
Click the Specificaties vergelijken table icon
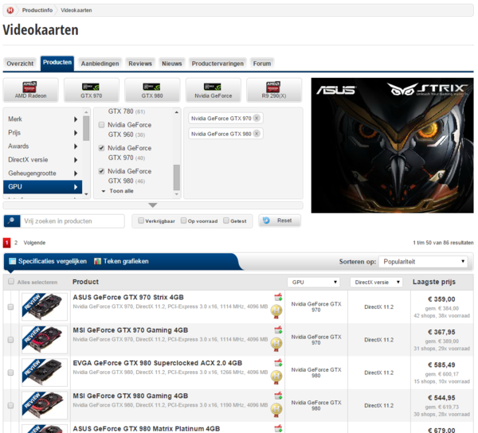(12, 261)
